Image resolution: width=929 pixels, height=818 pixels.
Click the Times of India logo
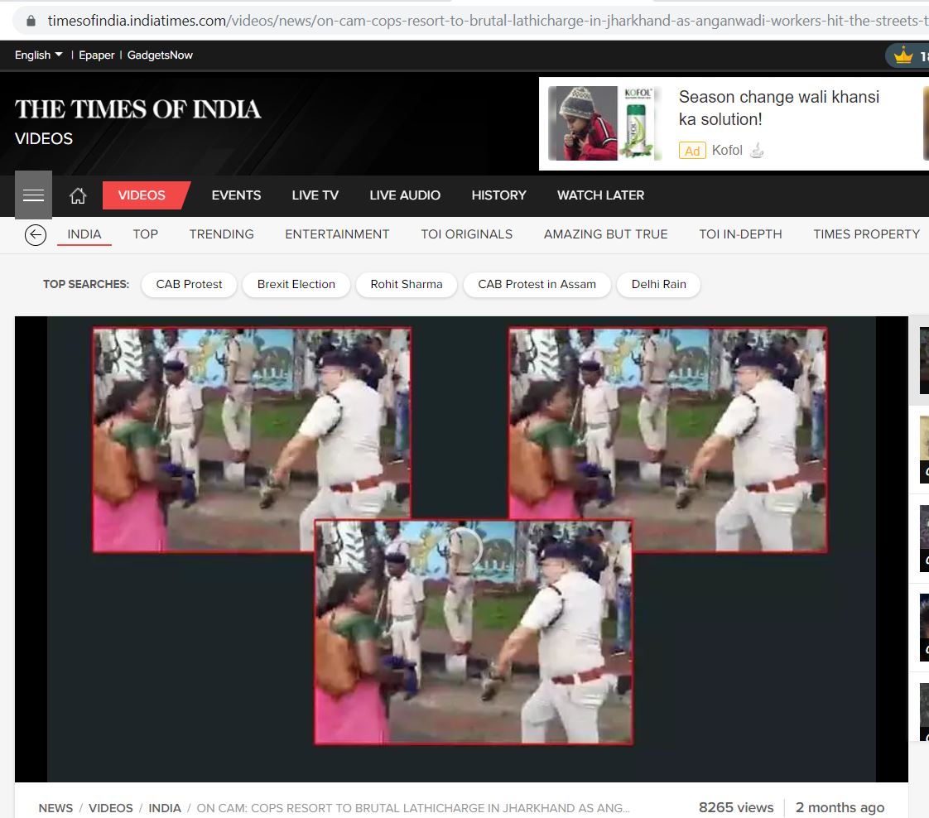(137, 109)
